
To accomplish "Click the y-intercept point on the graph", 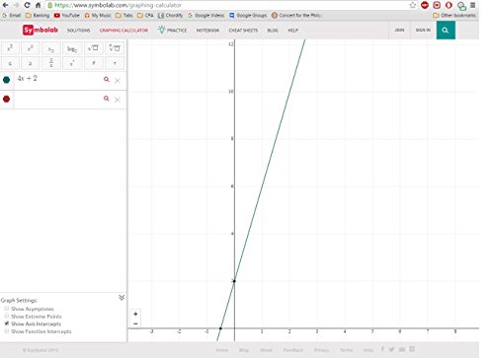I will (234, 281).
